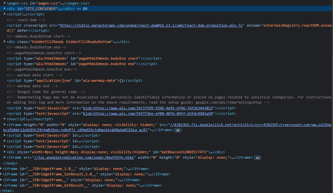The width and height of the screenshot is (333, 193).
Task: Expand the SITE_CONTAINER div node
Action: coord(5,8)
